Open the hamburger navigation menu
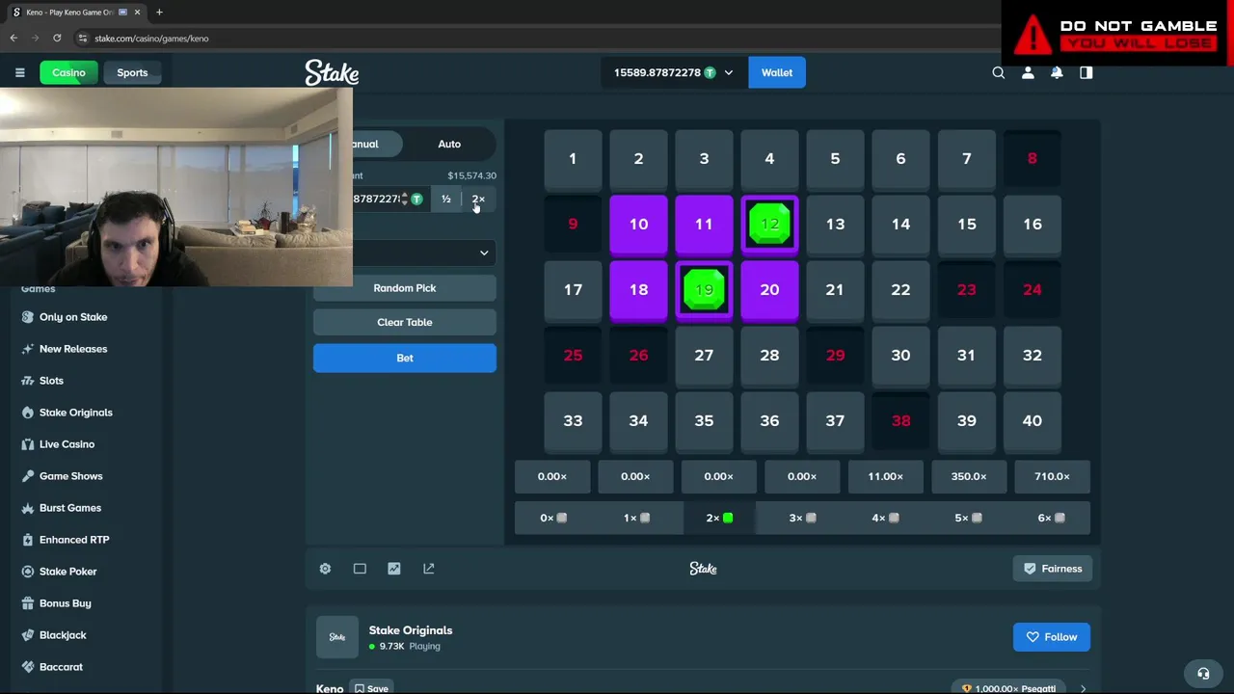 tap(19, 72)
